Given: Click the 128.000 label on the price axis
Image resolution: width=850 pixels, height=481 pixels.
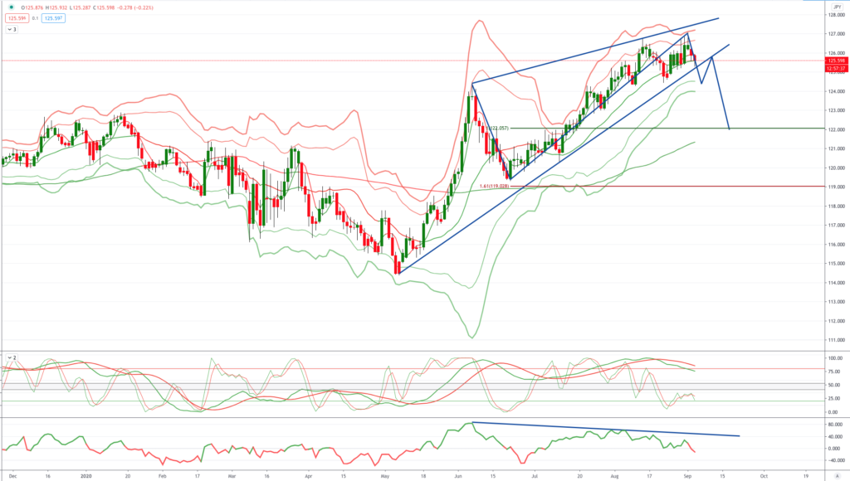Looking at the screenshot, I should click(x=836, y=15).
